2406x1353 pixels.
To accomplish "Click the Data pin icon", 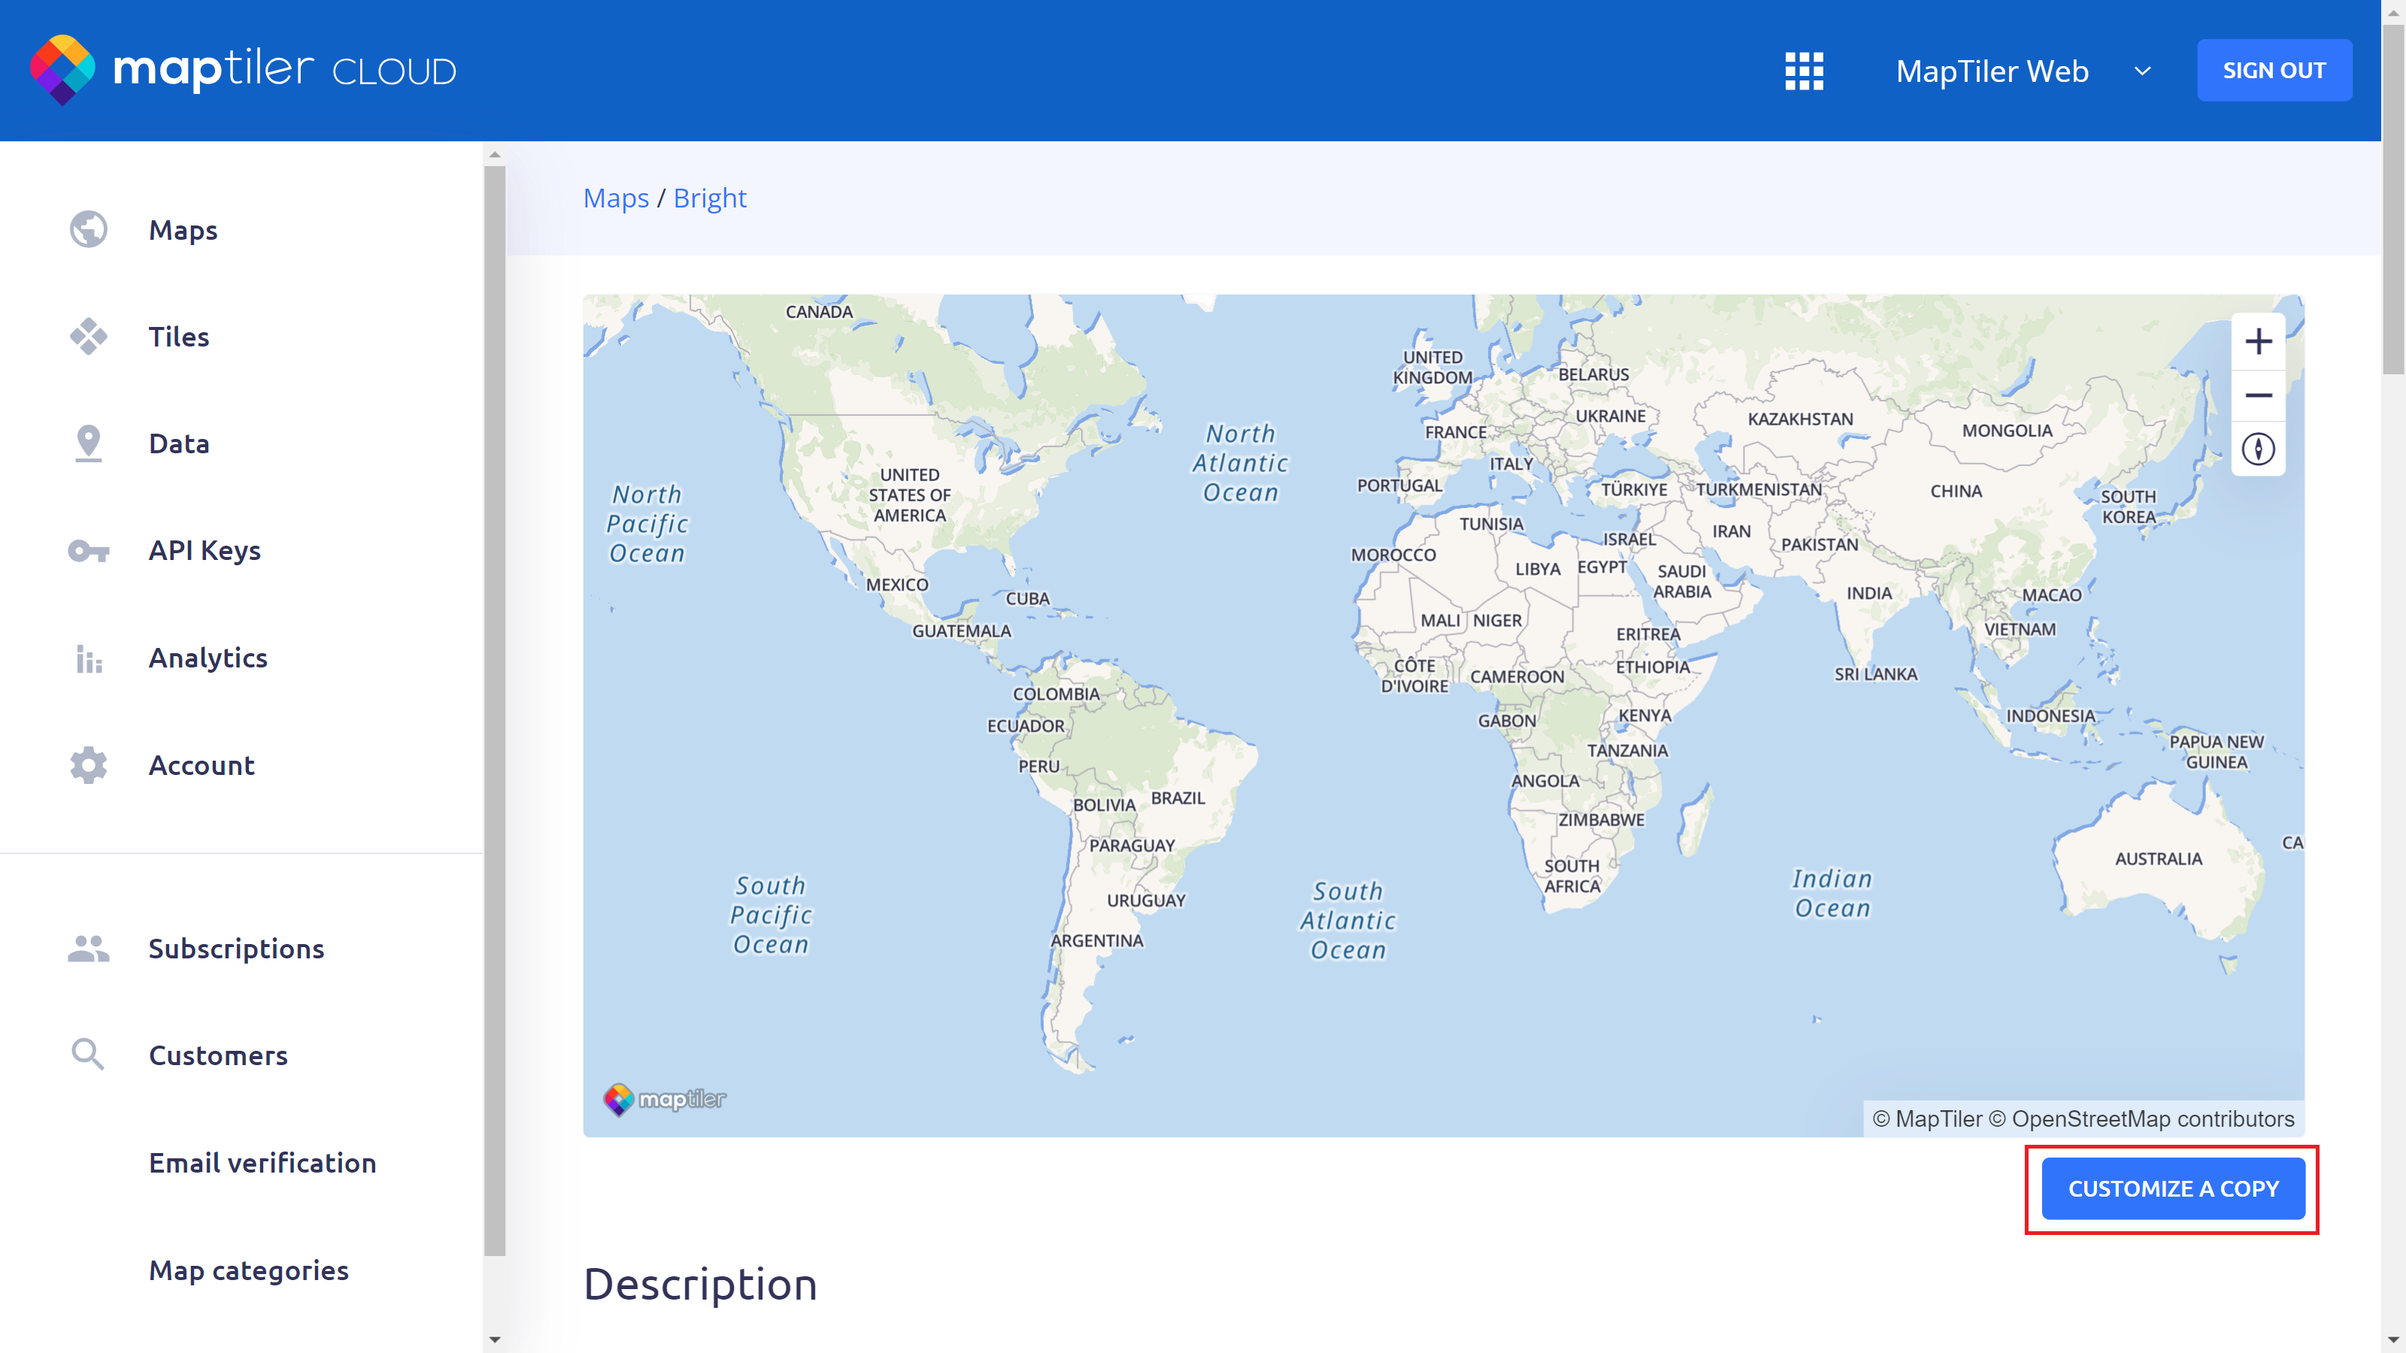I will (89, 443).
